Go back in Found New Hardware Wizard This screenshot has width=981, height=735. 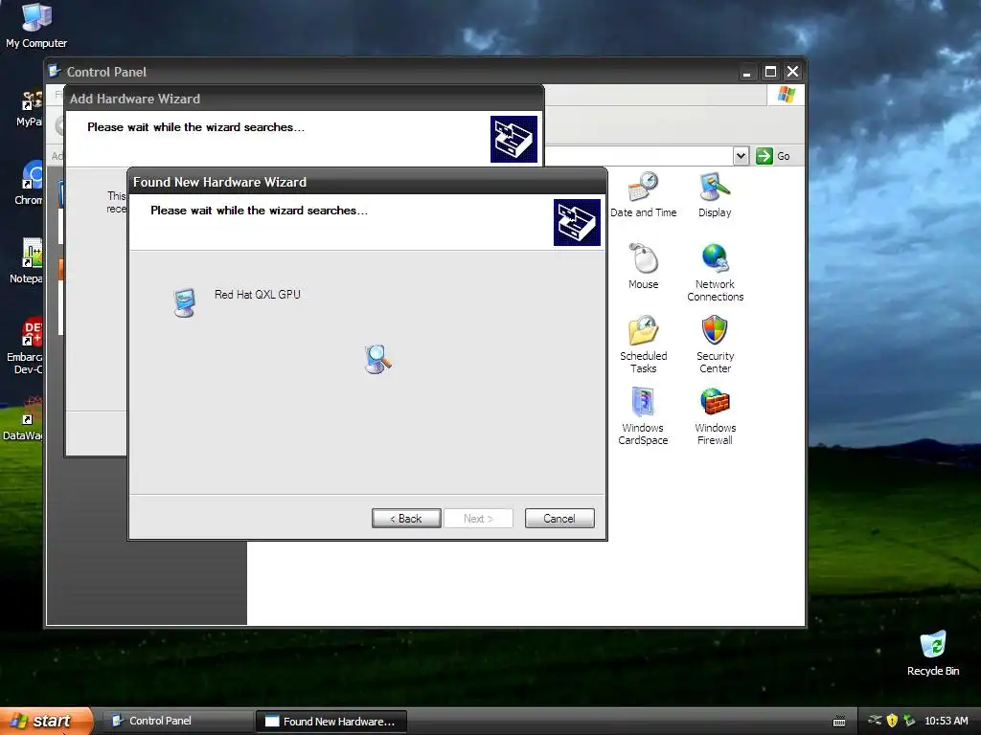(406, 518)
